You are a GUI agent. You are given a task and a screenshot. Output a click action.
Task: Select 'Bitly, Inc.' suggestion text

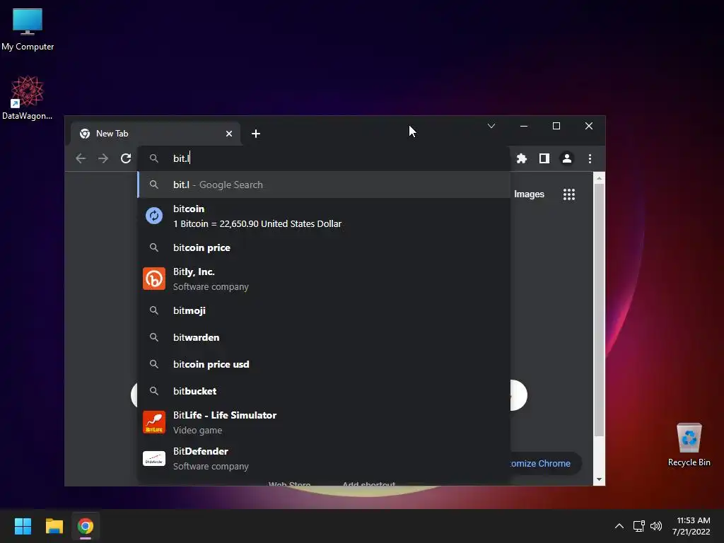[x=194, y=271]
